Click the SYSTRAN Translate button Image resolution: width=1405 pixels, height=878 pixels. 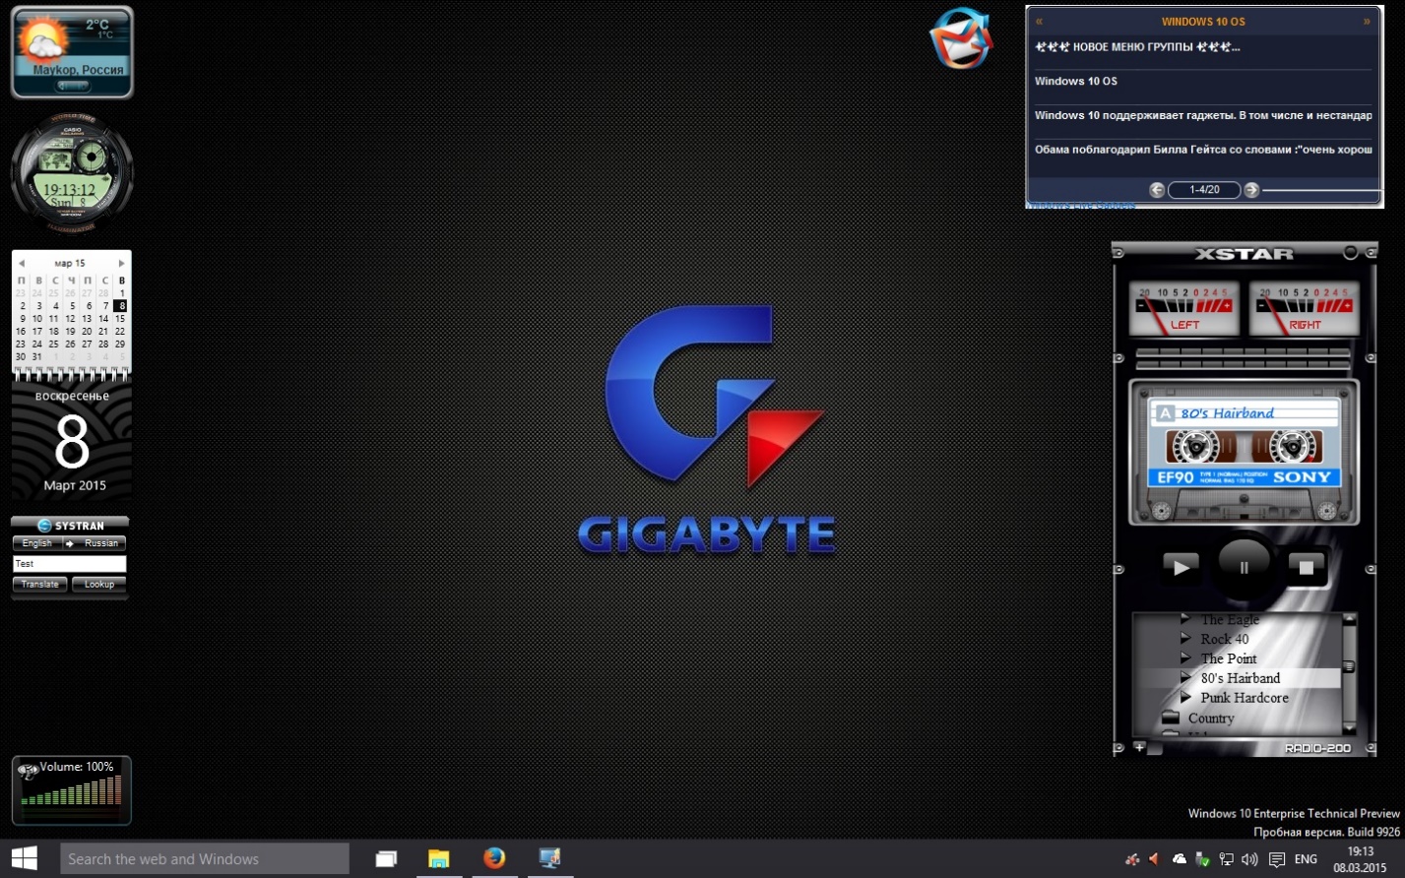pos(39,585)
